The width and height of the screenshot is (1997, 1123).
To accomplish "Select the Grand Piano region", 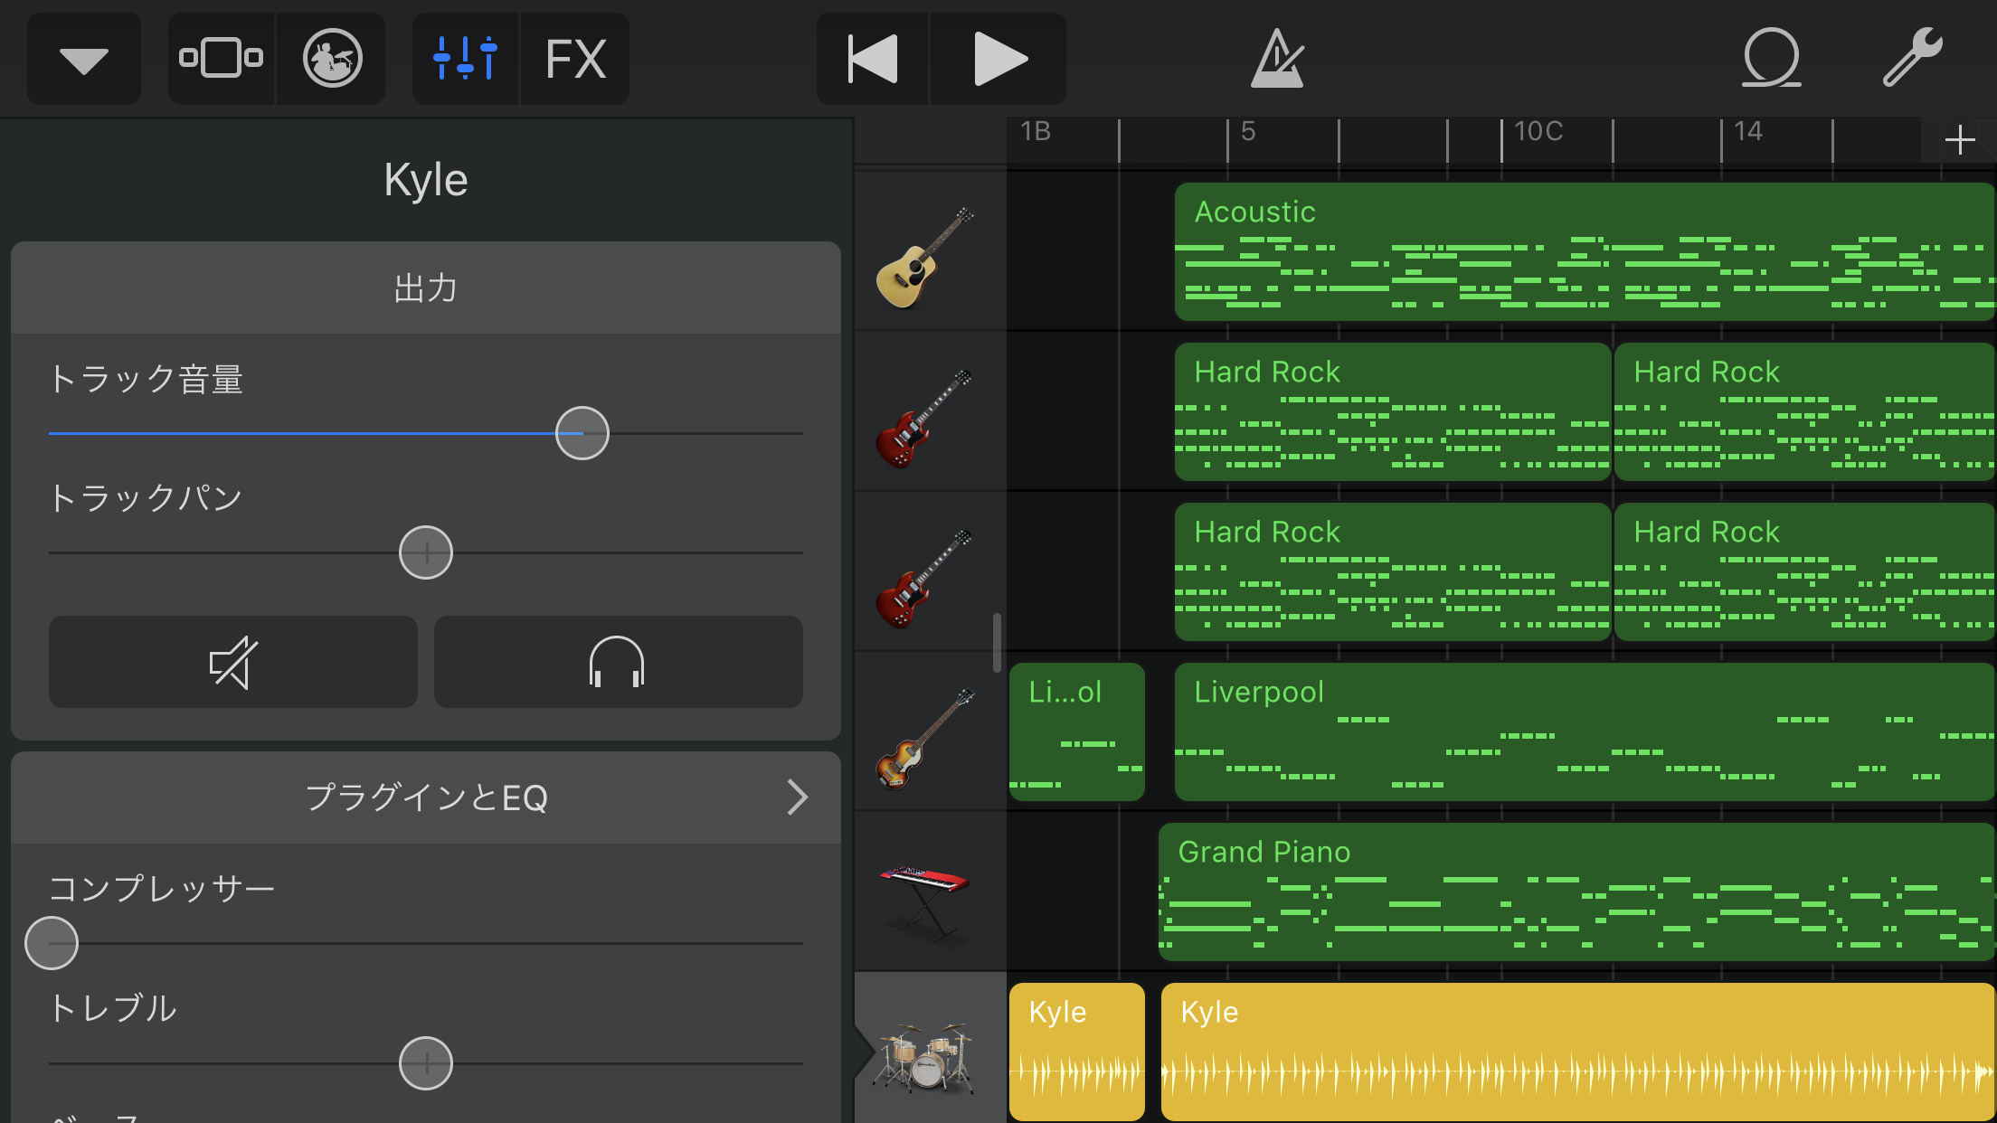I will (x=1576, y=892).
